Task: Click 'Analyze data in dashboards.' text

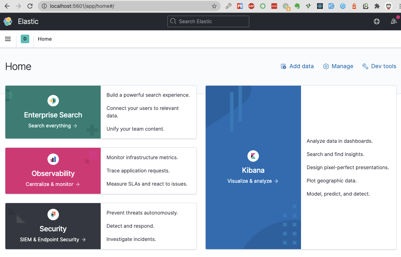Action: (x=340, y=141)
